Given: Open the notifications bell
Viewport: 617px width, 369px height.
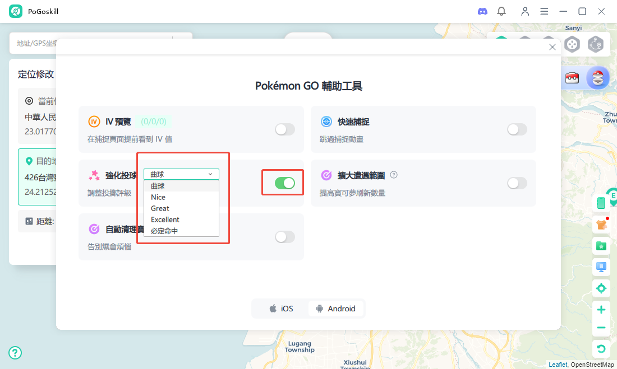Looking at the screenshot, I should pyautogui.click(x=501, y=11).
